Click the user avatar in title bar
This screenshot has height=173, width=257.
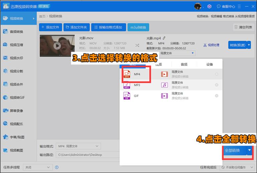tap(198, 6)
